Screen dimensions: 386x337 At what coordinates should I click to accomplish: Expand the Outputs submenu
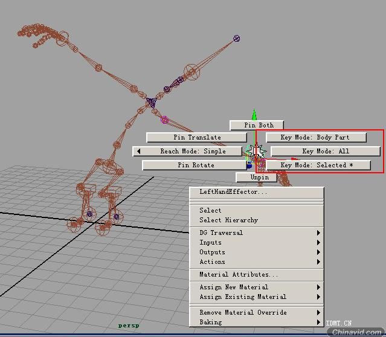pyautogui.click(x=257, y=252)
